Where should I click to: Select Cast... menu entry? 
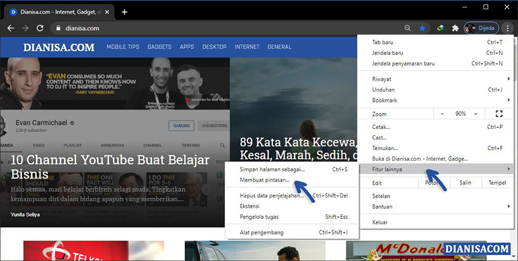click(x=436, y=138)
